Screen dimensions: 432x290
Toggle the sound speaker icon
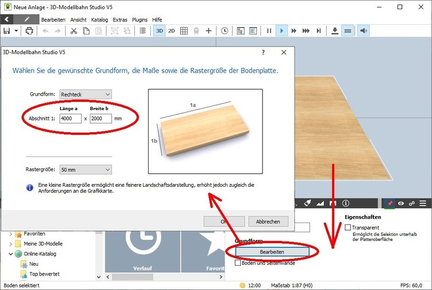(363, 31)
